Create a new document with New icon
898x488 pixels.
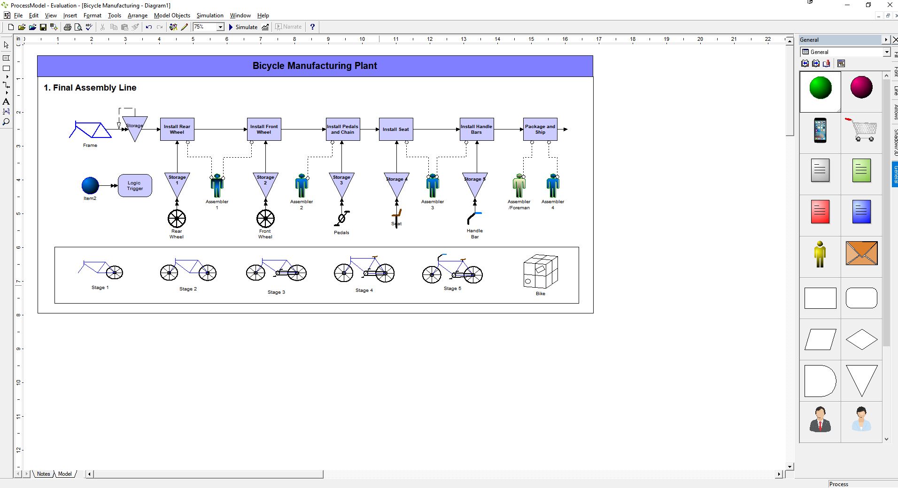11,27
